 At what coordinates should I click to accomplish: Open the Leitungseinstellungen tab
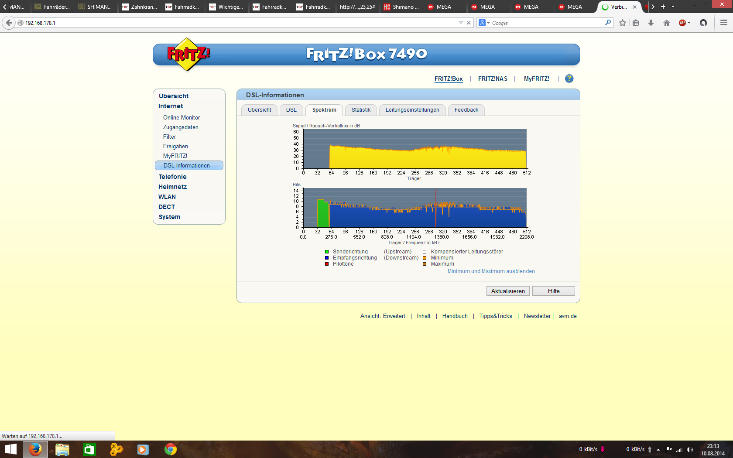[x=412, y=110]
